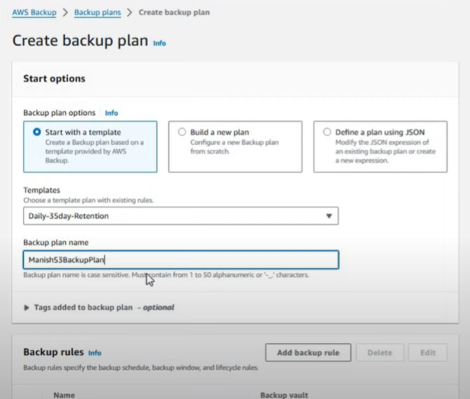Viewport: 470px width, 399px height.
Task: Open the Templates dropdown Daily-35day-Retention
Action: pos(181,216)
